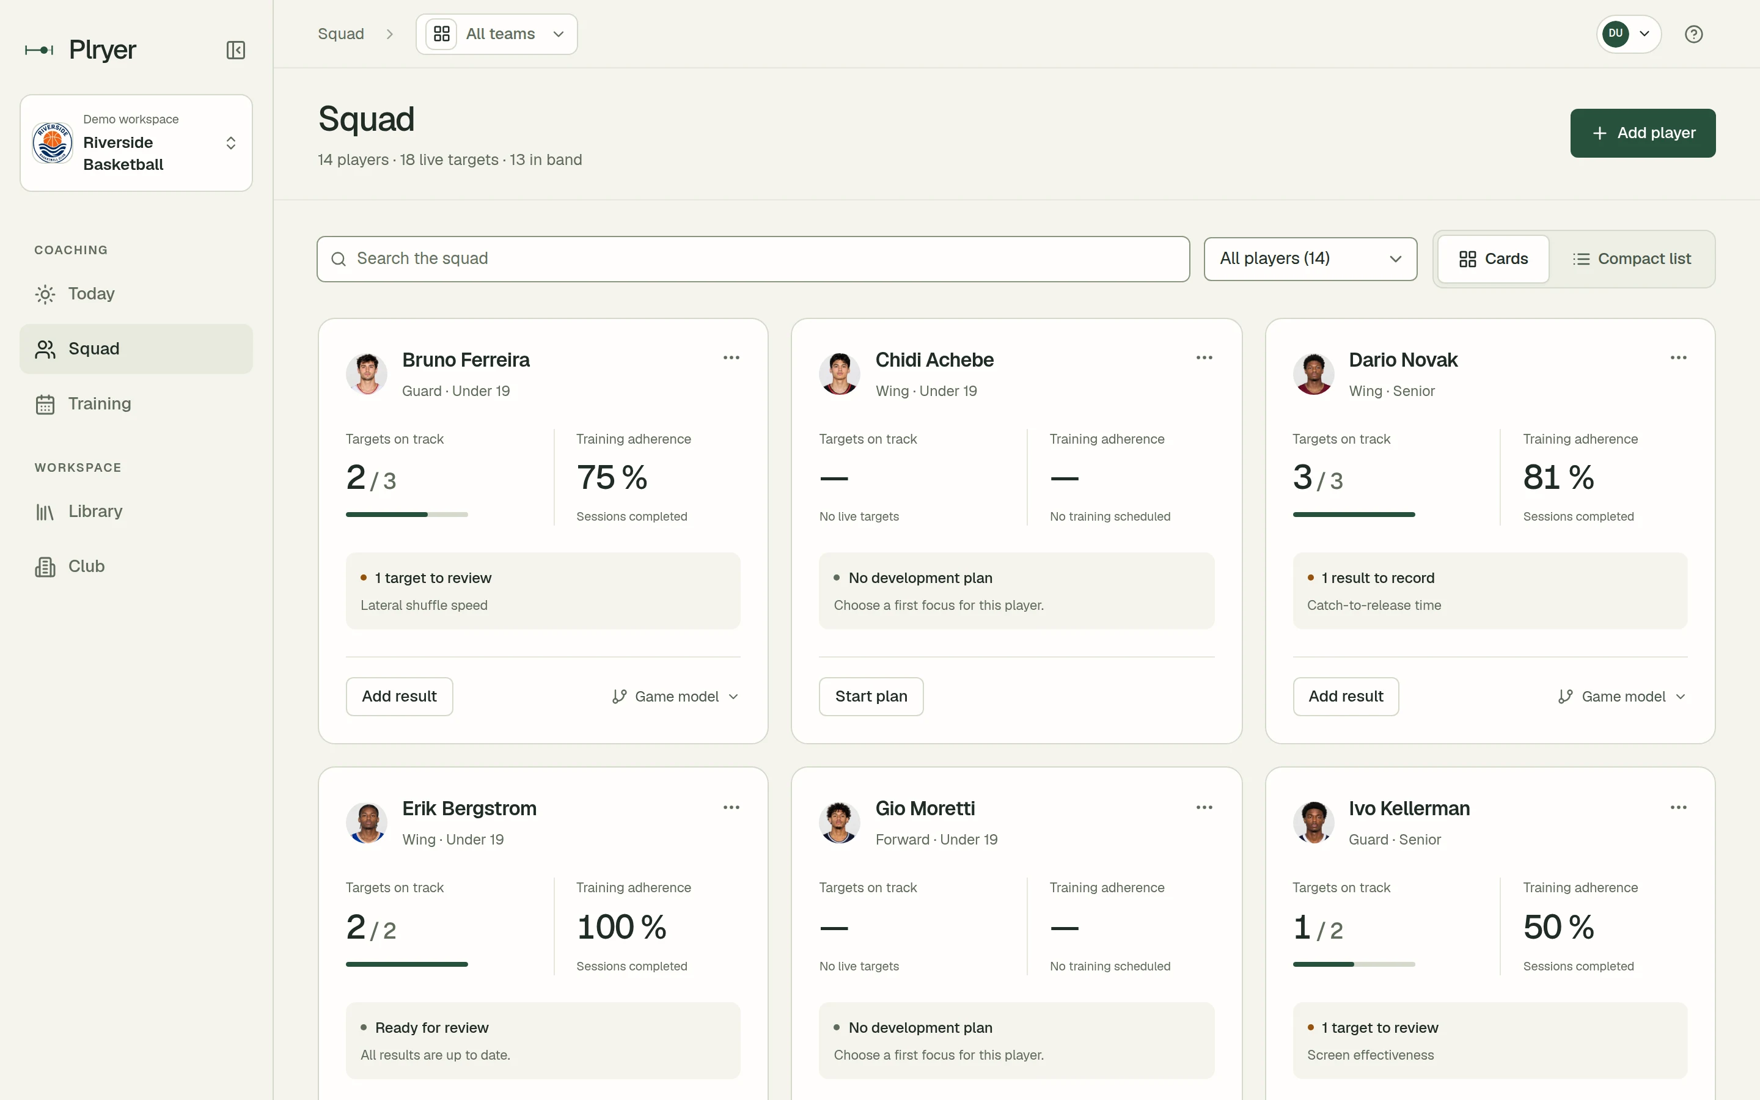Click the Plryer logo icon
The width and height of the screenshot is (1760, 1100).
[x=39, y=50]
